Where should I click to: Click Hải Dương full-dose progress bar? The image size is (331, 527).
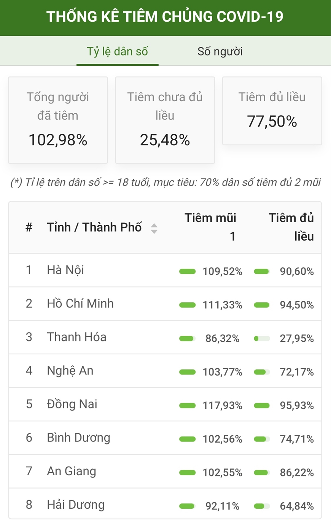click(x=262, y=506)
